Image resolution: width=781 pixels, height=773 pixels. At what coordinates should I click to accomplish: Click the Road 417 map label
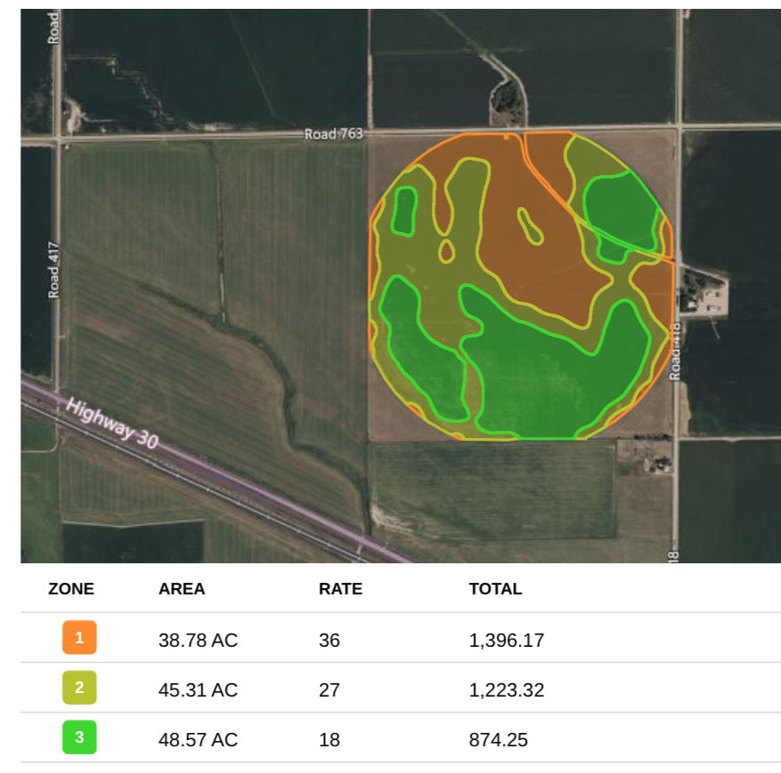pos(53,270)
